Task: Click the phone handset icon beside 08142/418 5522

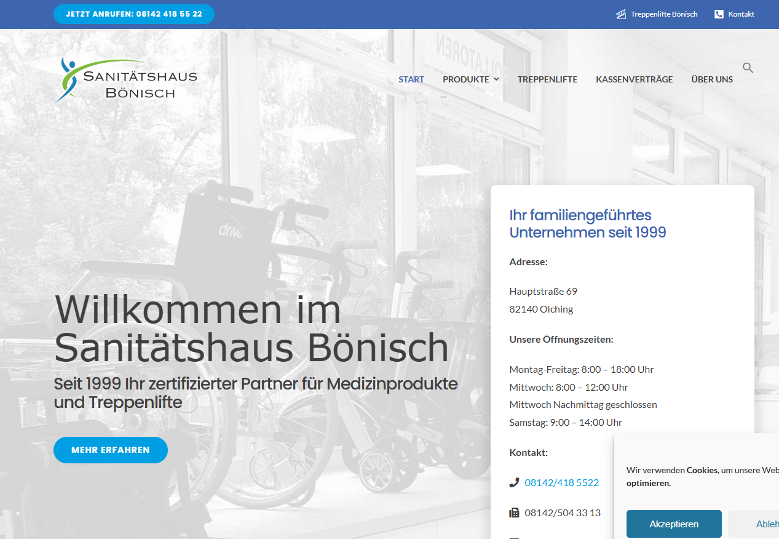Action: click(514, 482)
